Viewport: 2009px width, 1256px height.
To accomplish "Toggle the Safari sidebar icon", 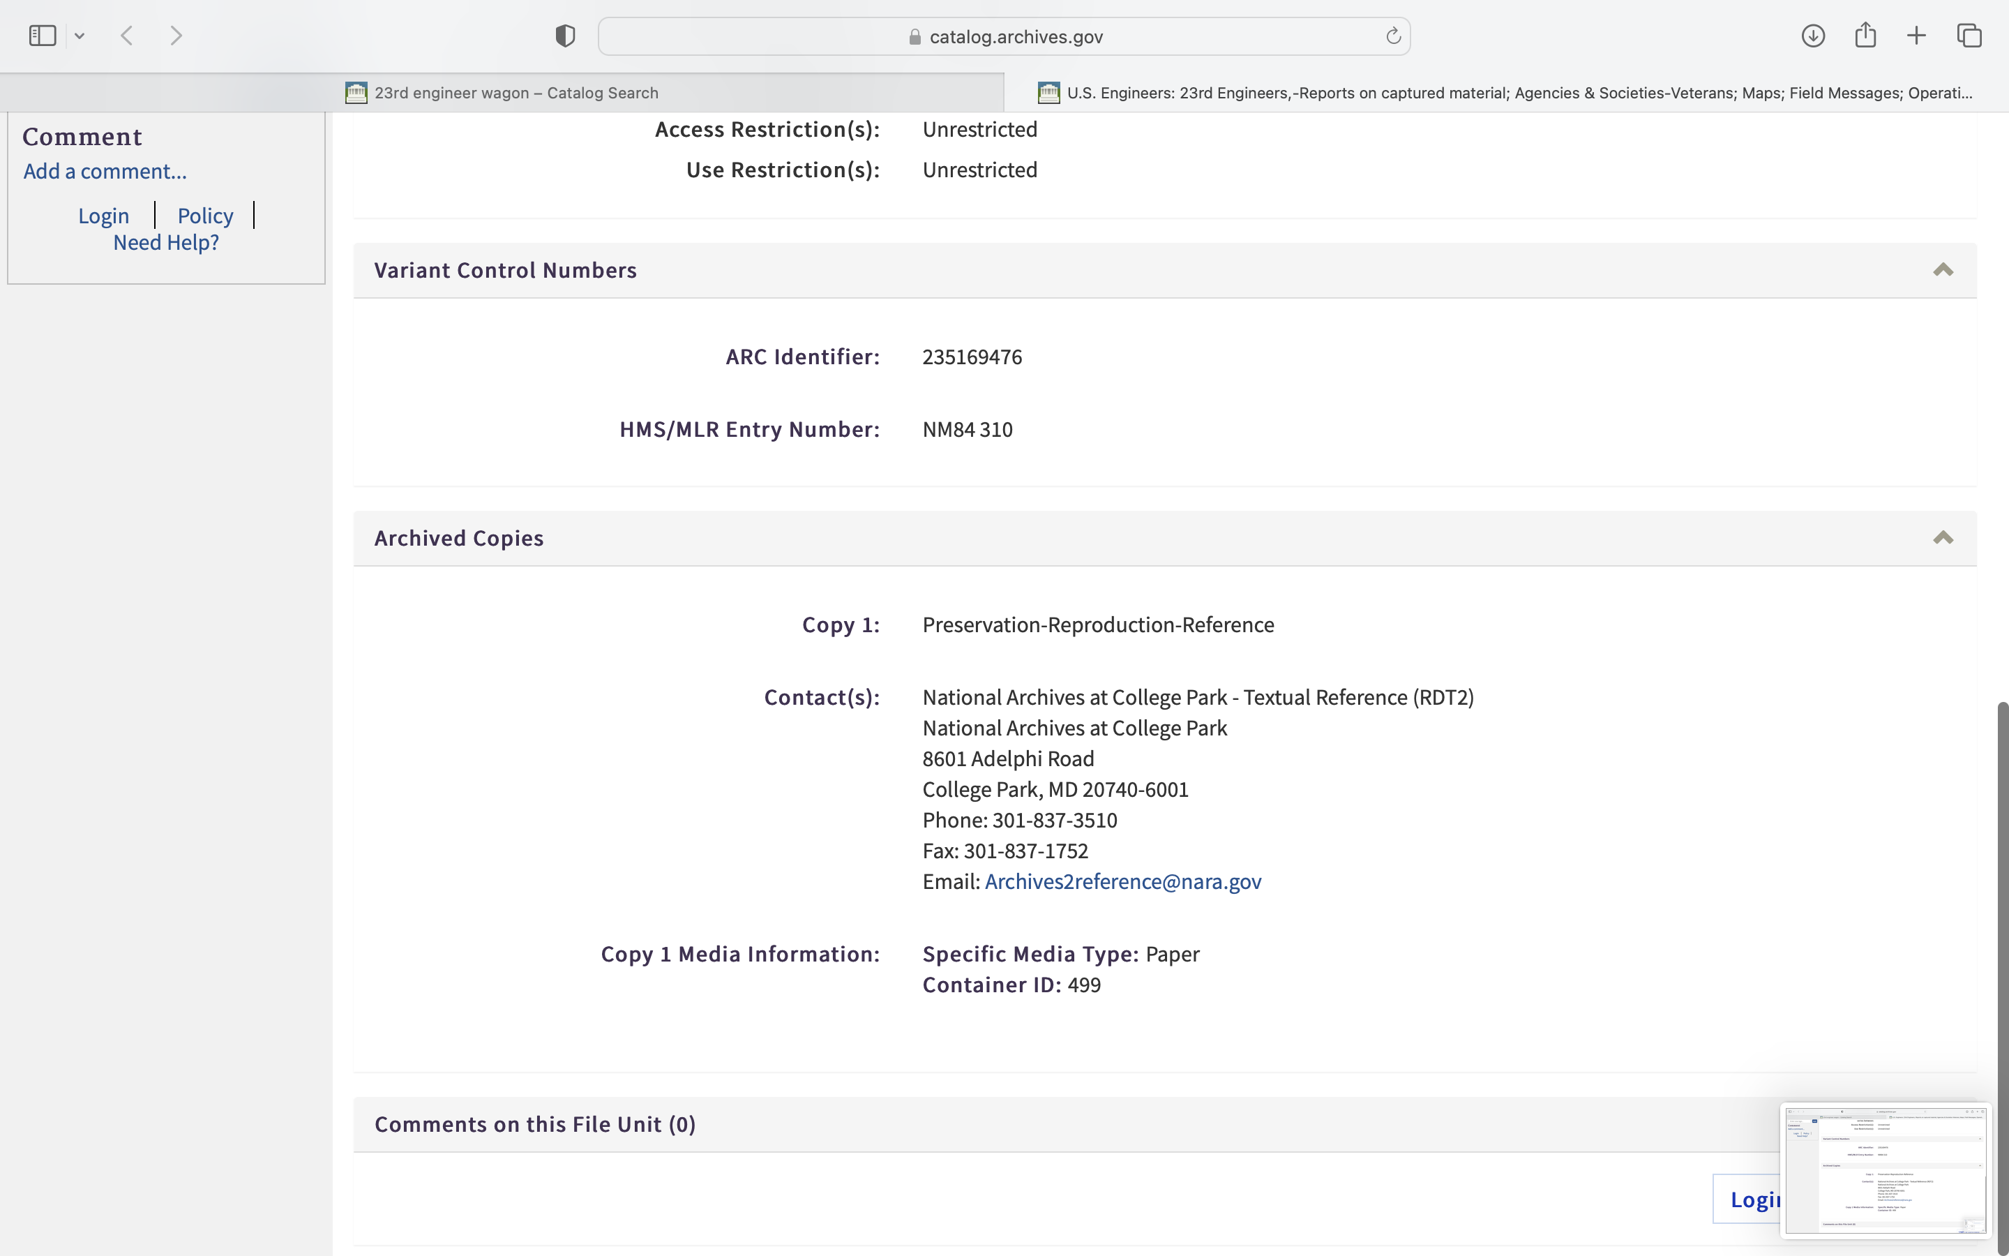I will pyautogui.click(x=43, y=36).
